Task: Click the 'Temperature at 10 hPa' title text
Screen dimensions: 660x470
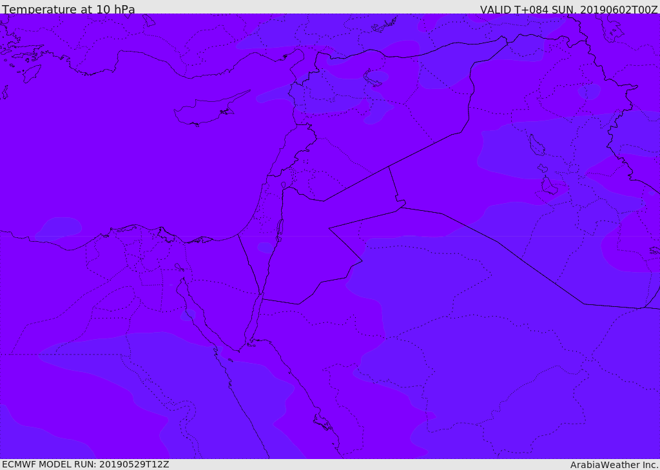Action: (x=68, y=9)
